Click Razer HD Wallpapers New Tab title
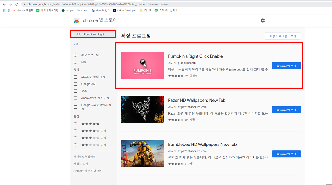 [197, 100]
